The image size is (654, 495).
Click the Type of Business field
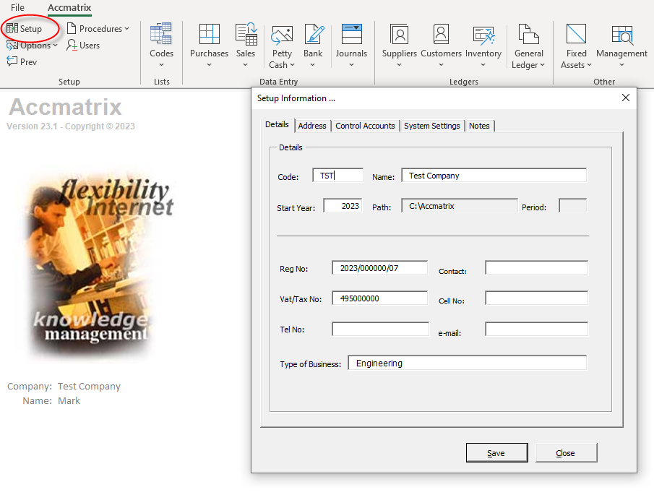pyautogui.click(x=467, y=363)
